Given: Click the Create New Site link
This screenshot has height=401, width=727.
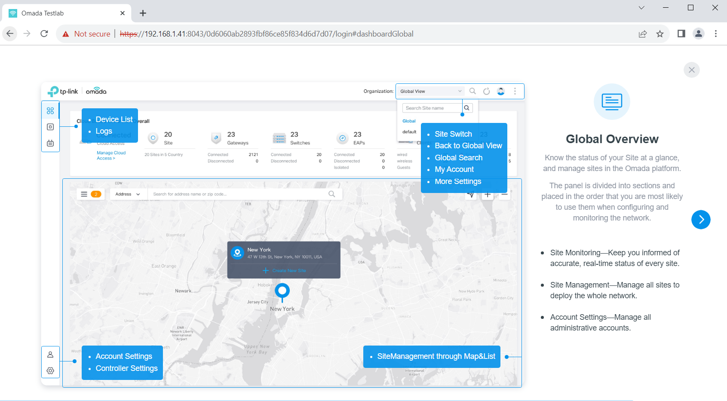Looking at the screenshot, I should tap(285, 271).
